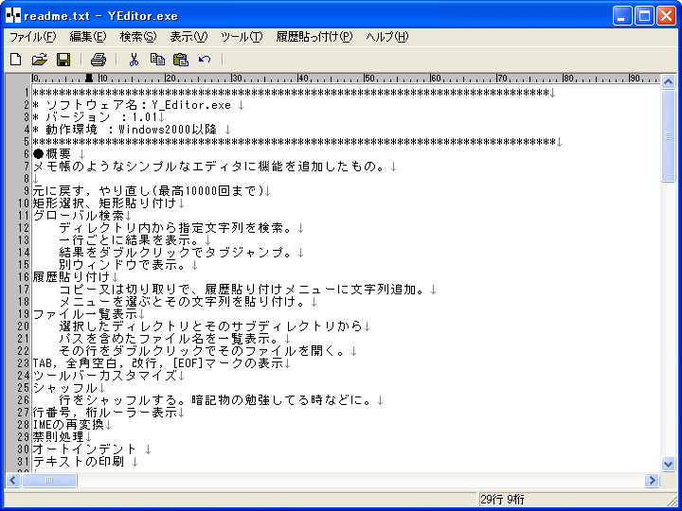This screenshot has height=511, width=682.
Task: Click the Cut scissors icon
Action: [x=134, y=59]
